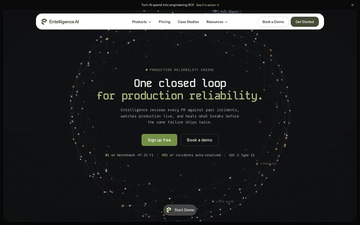Click the "SOC 2 Type II" text
360x225 pixels.
coord(242,155)
